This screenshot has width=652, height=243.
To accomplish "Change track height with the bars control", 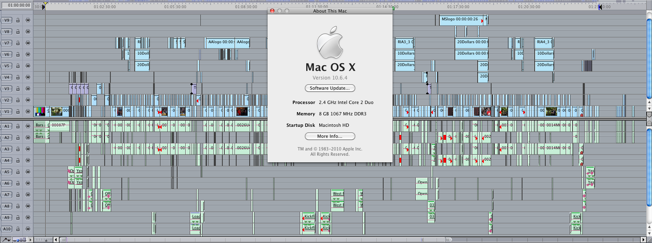I will click(x=20, y=240).
